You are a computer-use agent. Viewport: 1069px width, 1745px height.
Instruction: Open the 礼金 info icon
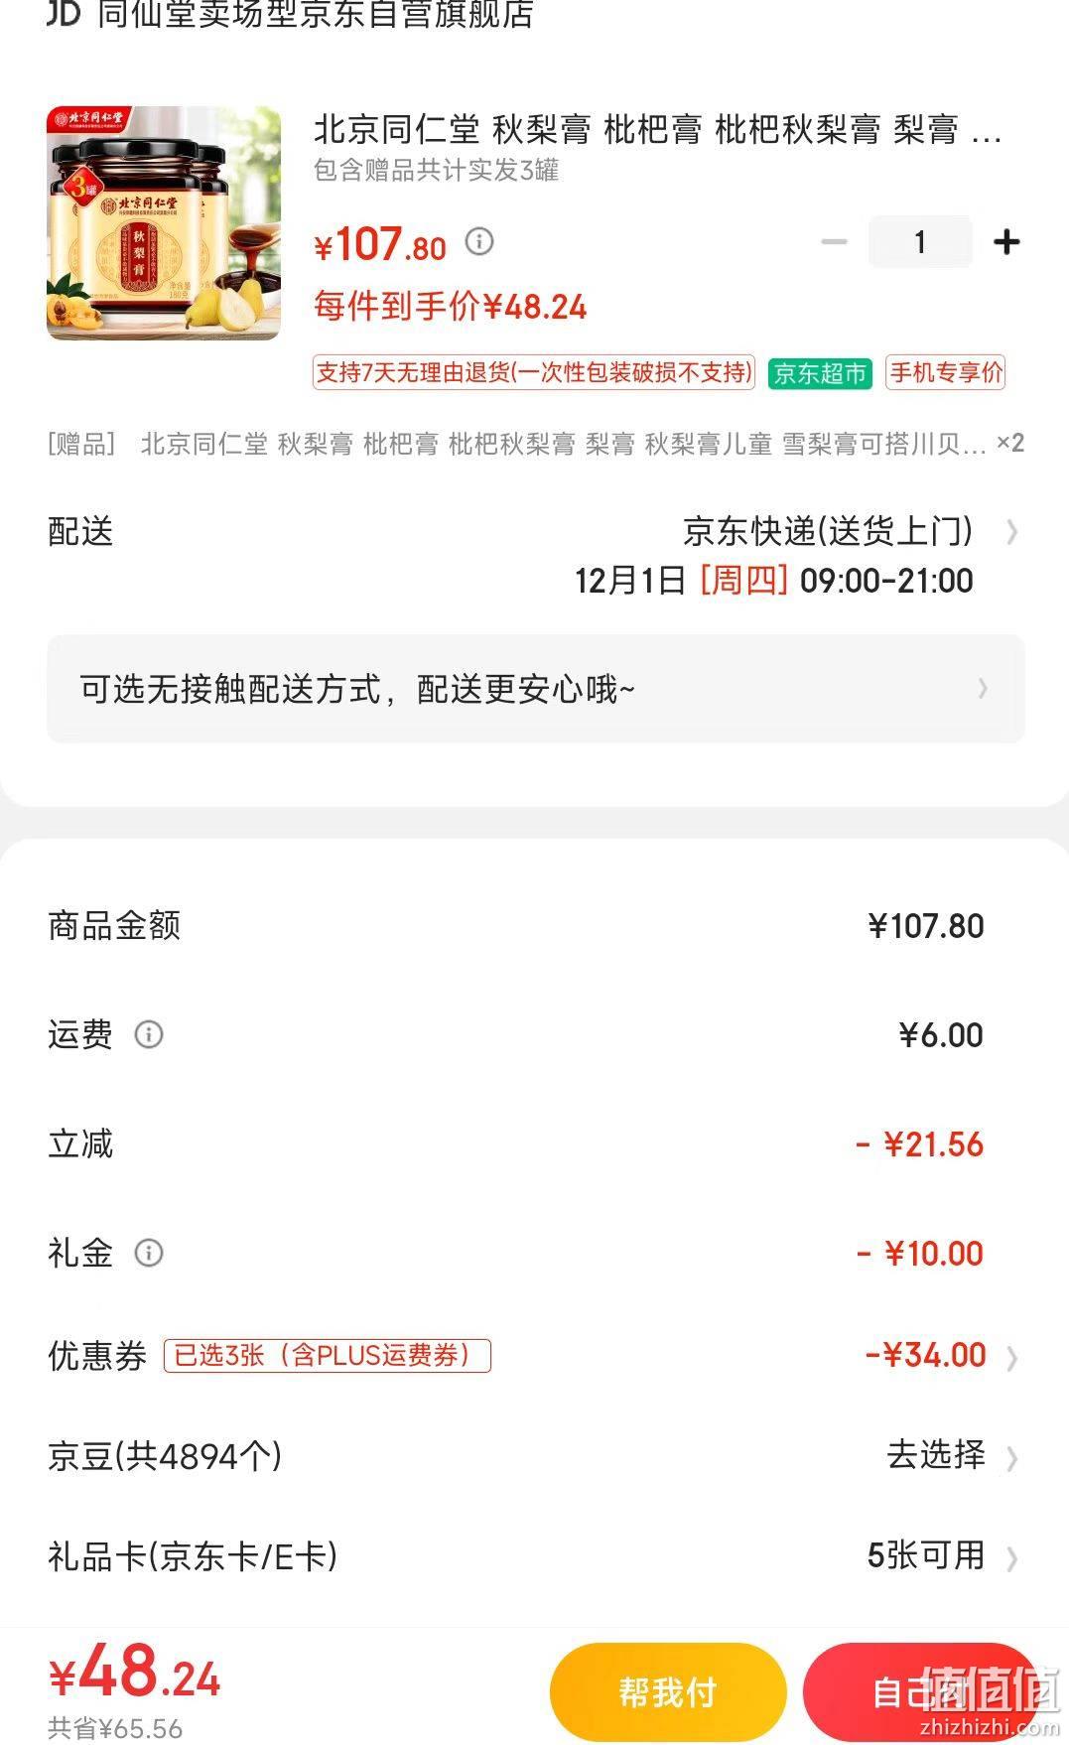149,1253
